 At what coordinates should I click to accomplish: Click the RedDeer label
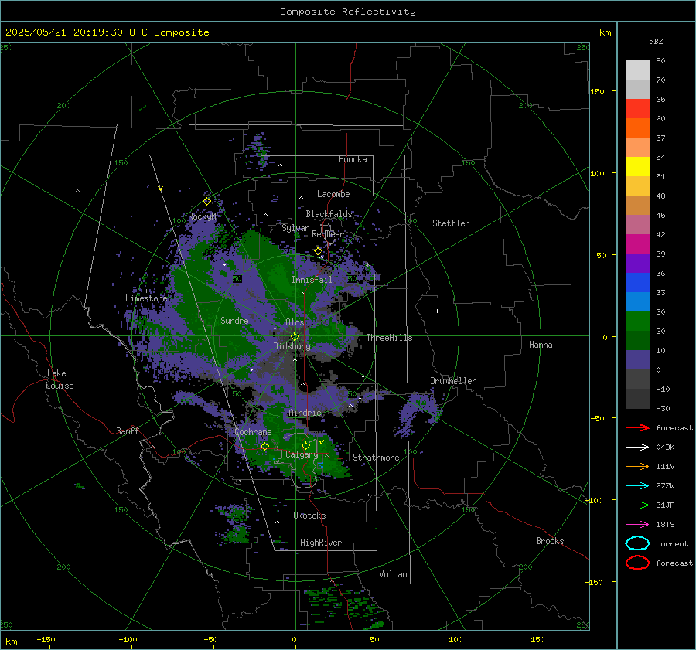pyautogui.click(x=328, y=234)
